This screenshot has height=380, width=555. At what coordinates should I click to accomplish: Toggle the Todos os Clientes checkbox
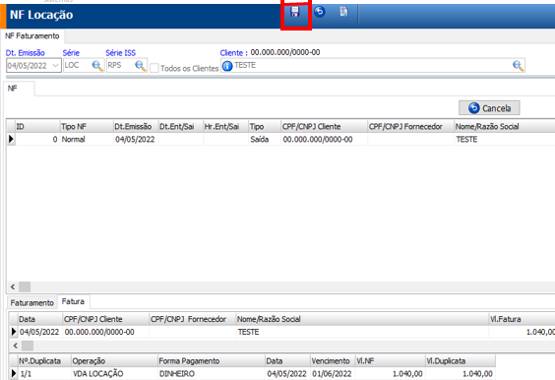pos(154,68)
